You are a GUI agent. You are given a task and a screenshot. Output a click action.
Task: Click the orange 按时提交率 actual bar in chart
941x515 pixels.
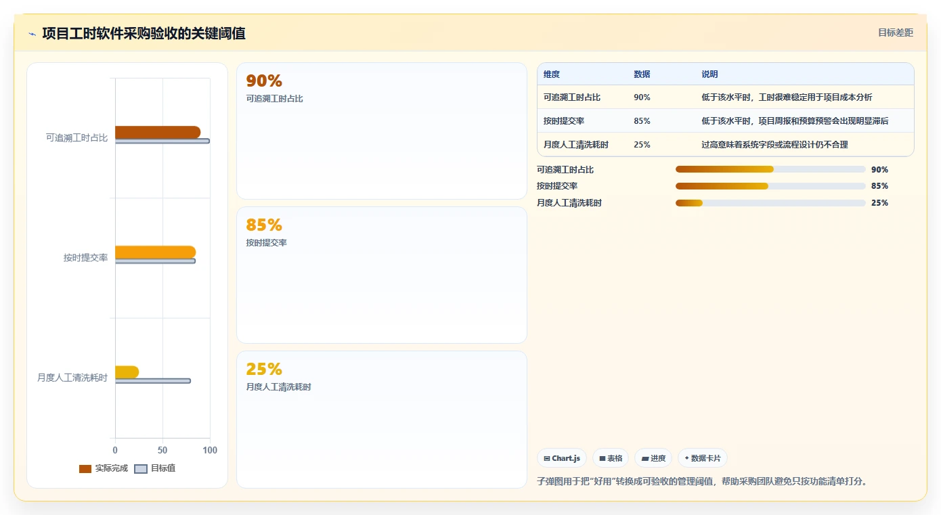pos(155,252)
